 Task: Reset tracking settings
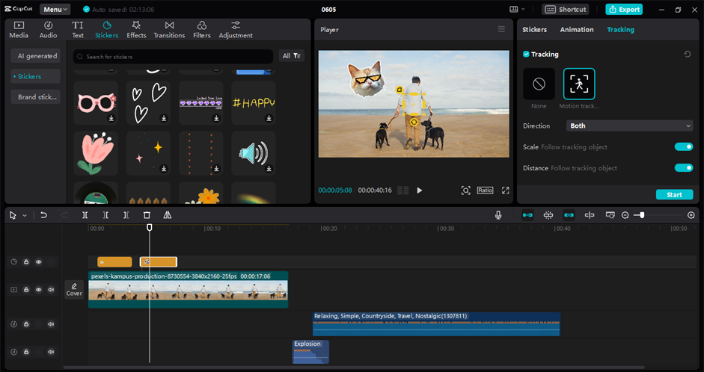tap(688, 55)
